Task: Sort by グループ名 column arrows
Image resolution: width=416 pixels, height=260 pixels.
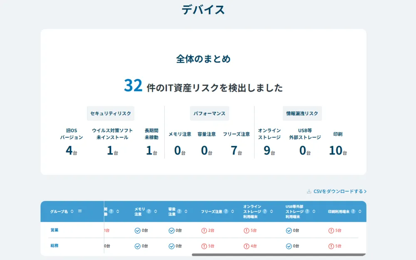Action: click(72, 211)
